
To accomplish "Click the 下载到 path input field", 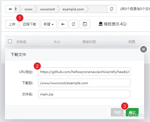I will pyautogui.click(x=84, y=83).
